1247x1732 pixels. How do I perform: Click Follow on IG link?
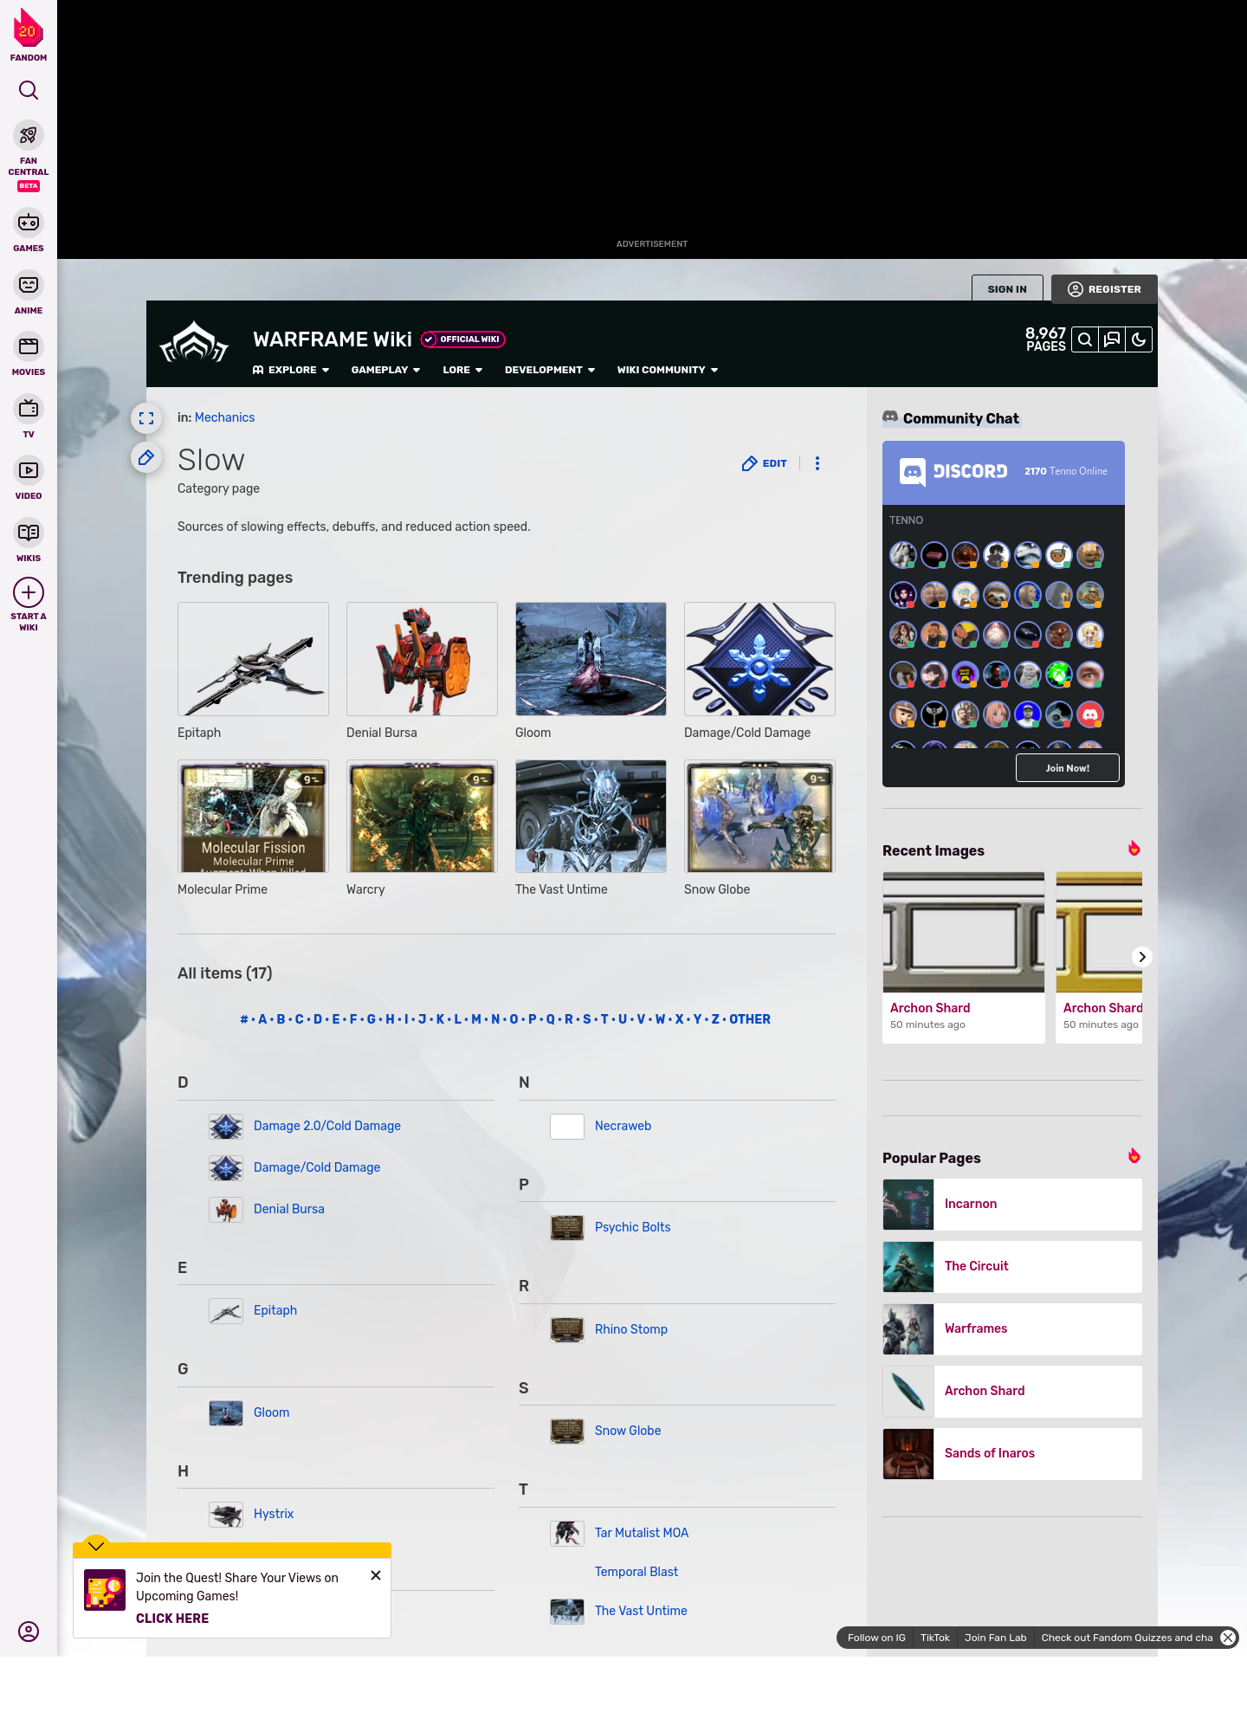[x=876, y=1638]
